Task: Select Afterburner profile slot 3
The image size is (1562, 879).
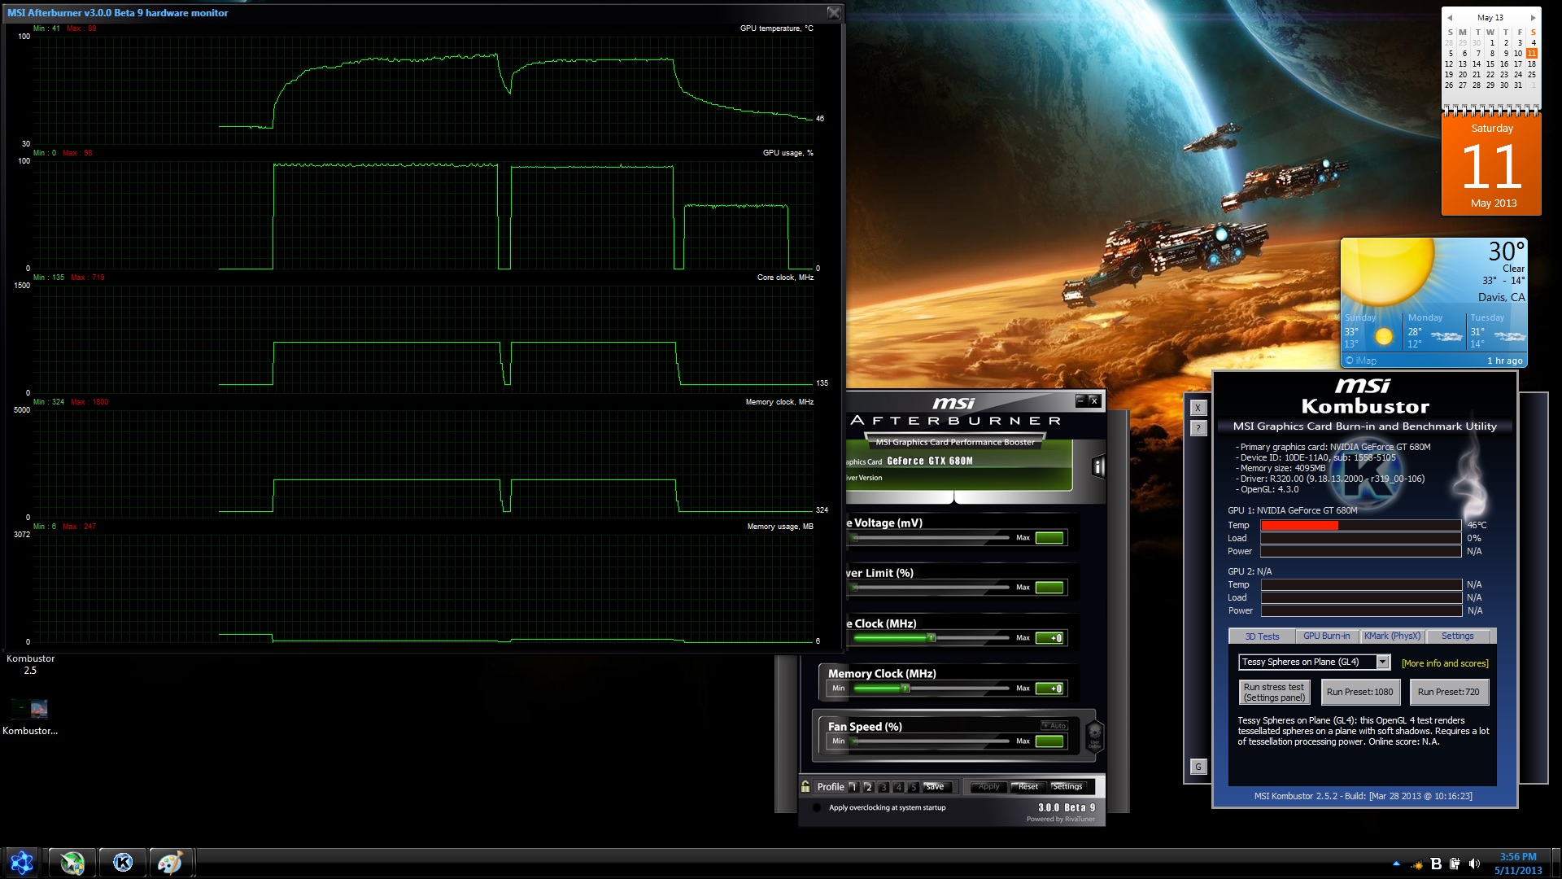Action: (x=884, y=787)
